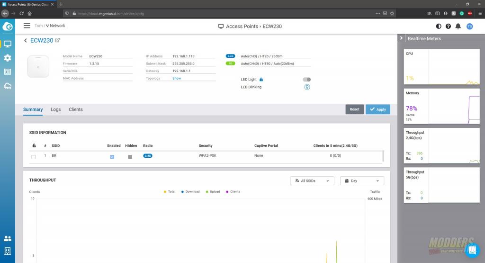The image size is (485, 263).
Task: Click the CPU realtime meter card
Action: (x=442, y=67)
